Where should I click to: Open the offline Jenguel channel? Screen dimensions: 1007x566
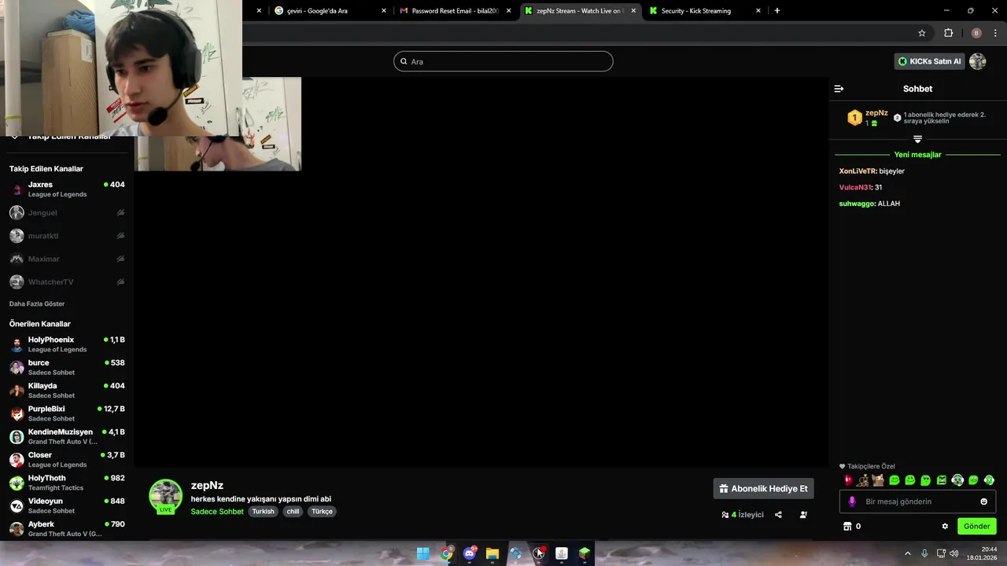point(67,213)
